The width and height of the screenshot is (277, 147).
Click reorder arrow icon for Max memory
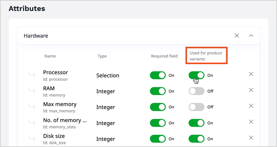click(x=32, y=106)
